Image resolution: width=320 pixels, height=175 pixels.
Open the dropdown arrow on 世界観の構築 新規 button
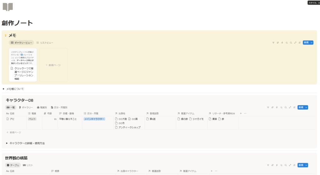point(306,165)
